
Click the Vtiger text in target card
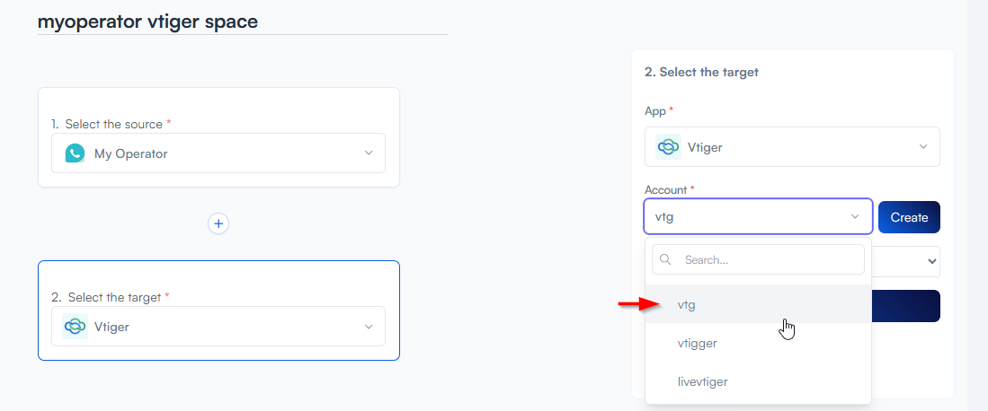pos(111,327)
